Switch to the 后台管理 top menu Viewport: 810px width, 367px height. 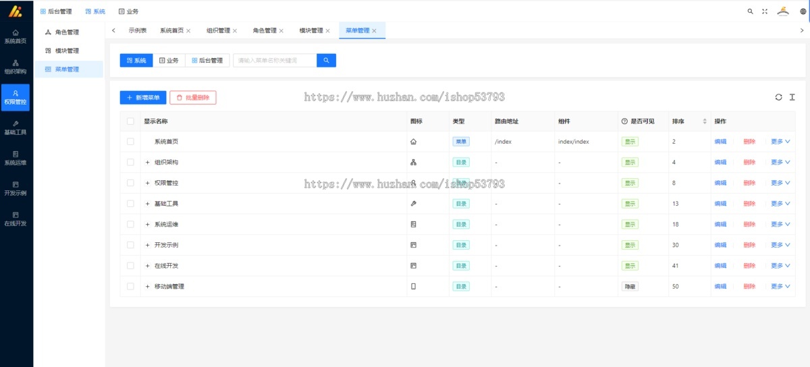click(56, 11)
